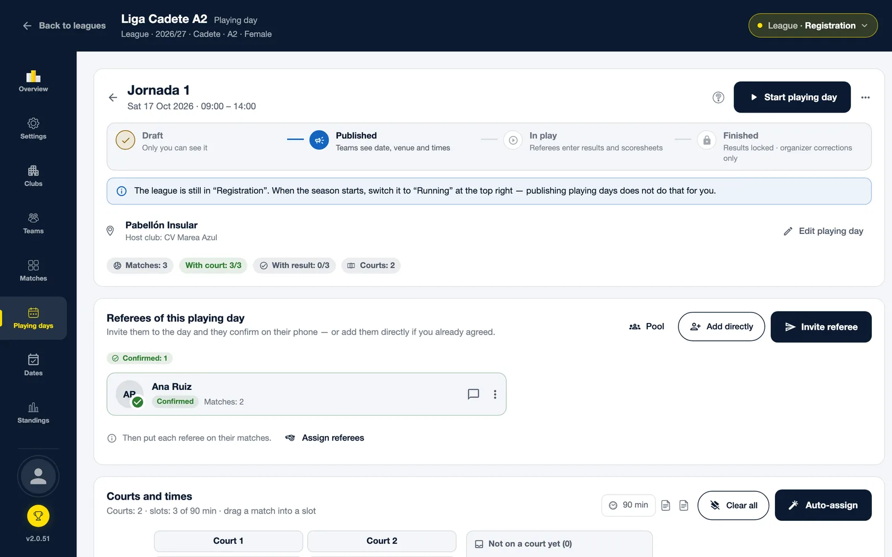Click back arrow next to Jornada 1
The height and width of the screenshot is (557, 892).
113,97
